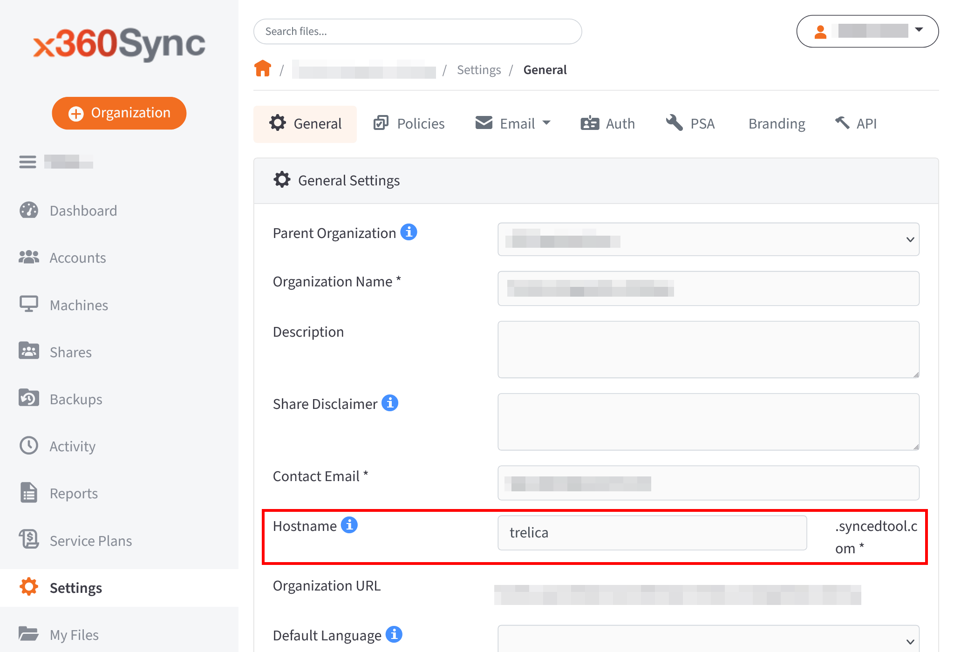The width and height of the screenshot is (954, 652).
Task: Click the orange Settings gear icon
Action: pyautogui.click(x=29, y=587)
